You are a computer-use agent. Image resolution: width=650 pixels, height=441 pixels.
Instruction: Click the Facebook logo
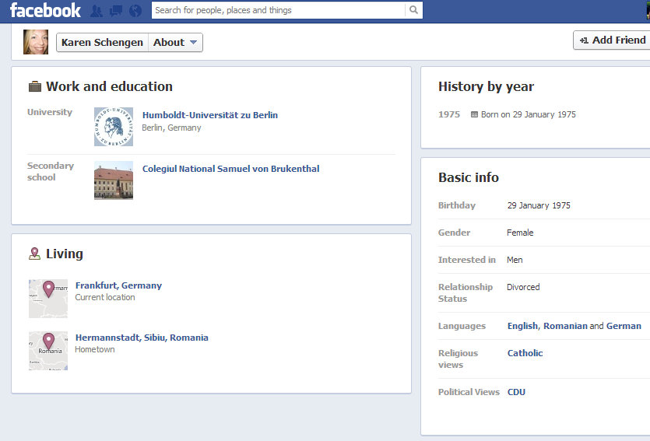[x=45, y=10]
